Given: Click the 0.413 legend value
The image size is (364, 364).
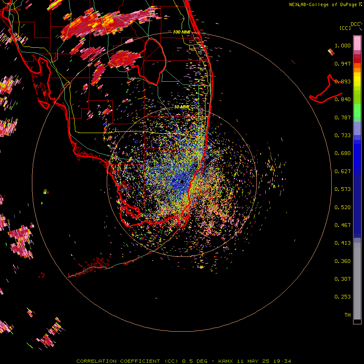Looking at the screenshot, I should pyautogui.click(x=343, y=243).
